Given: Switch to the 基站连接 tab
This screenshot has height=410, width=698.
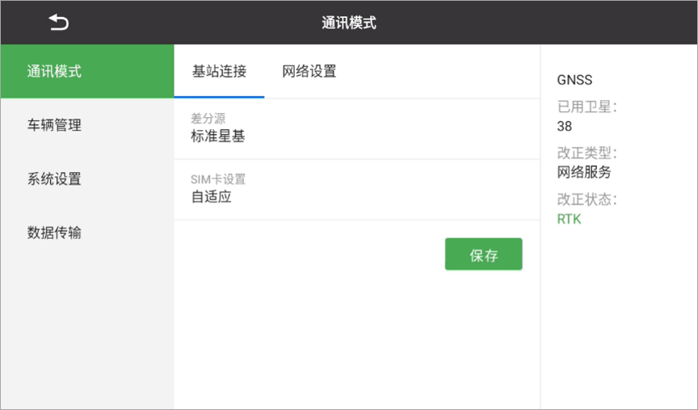Looking at the screenshot, I should point(219,71).
